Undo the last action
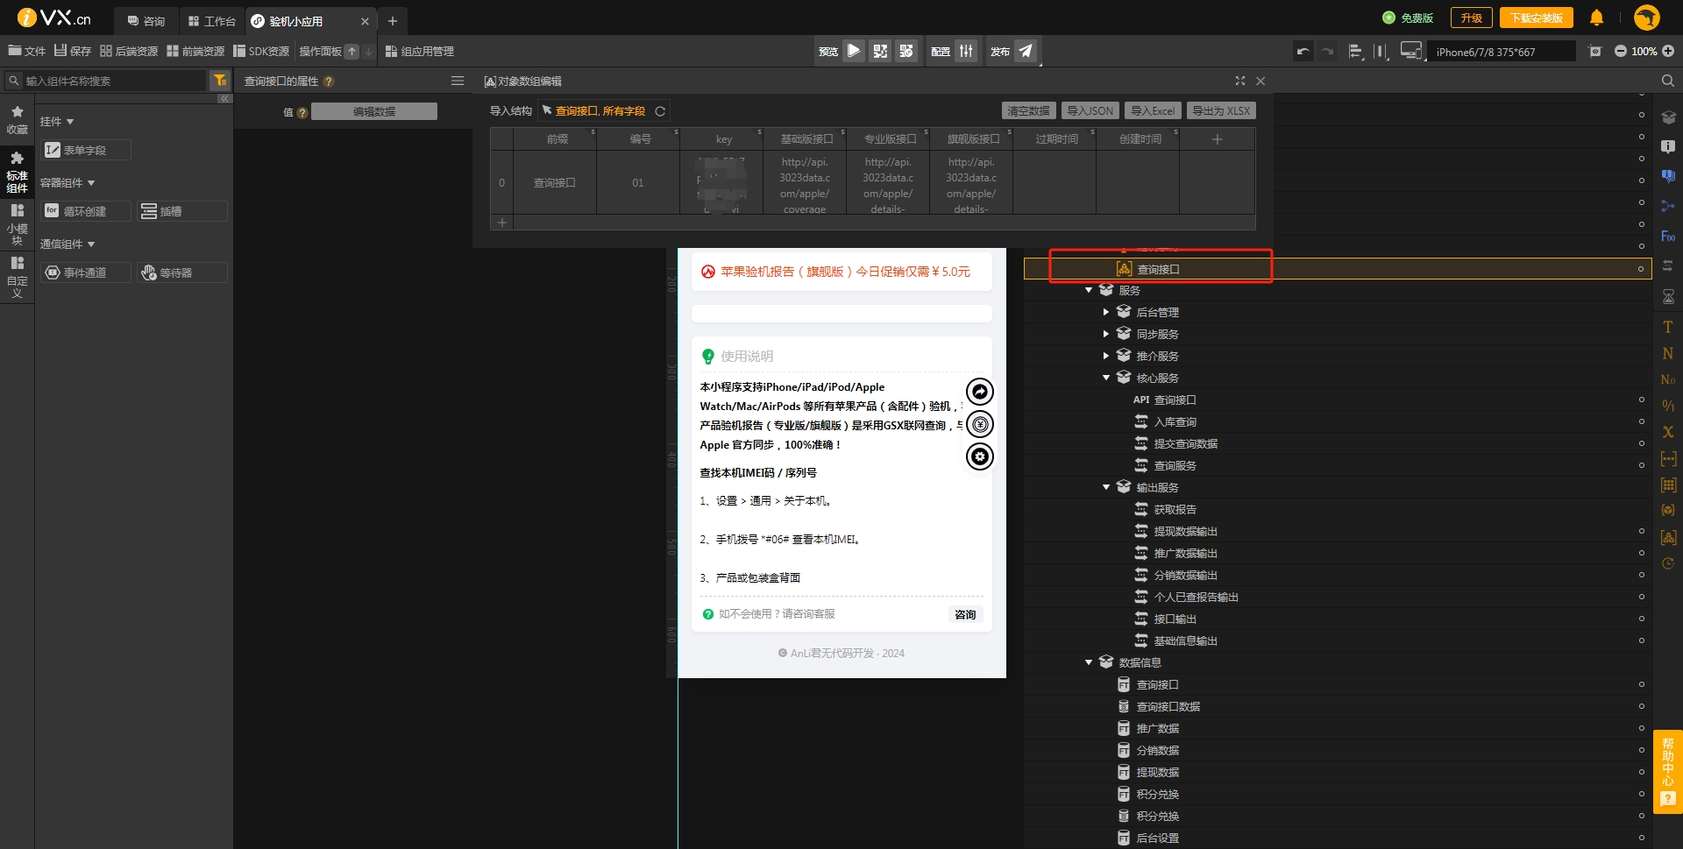1683x849 pixels. [x=1303, y=52]
